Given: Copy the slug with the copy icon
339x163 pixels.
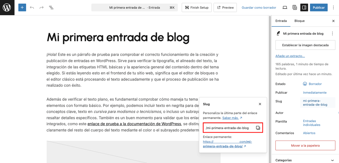Looking at the screenshot, I should [258, 128].
